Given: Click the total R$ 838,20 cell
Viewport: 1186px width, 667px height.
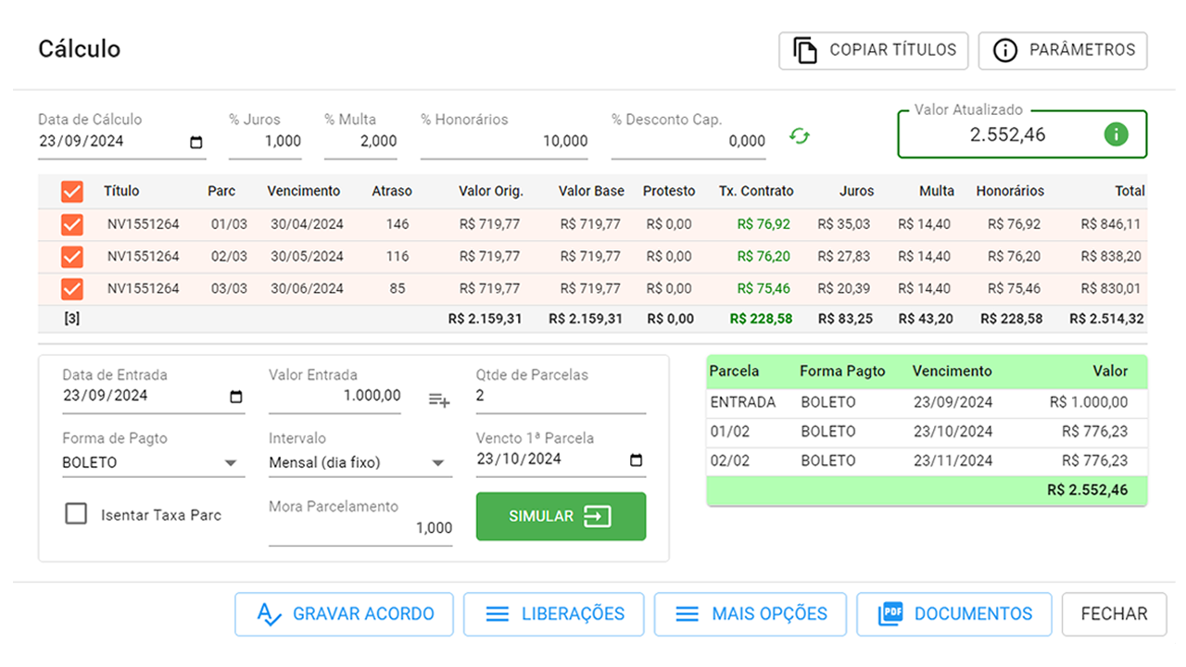Looking at the screenshot, I should 1110,257.
